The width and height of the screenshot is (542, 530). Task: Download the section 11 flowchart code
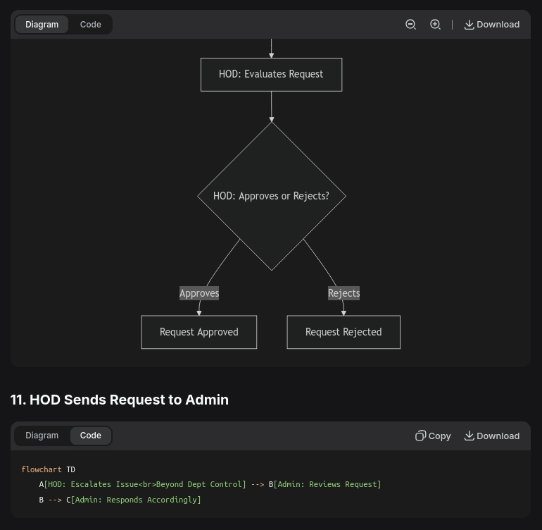(491, 436)
